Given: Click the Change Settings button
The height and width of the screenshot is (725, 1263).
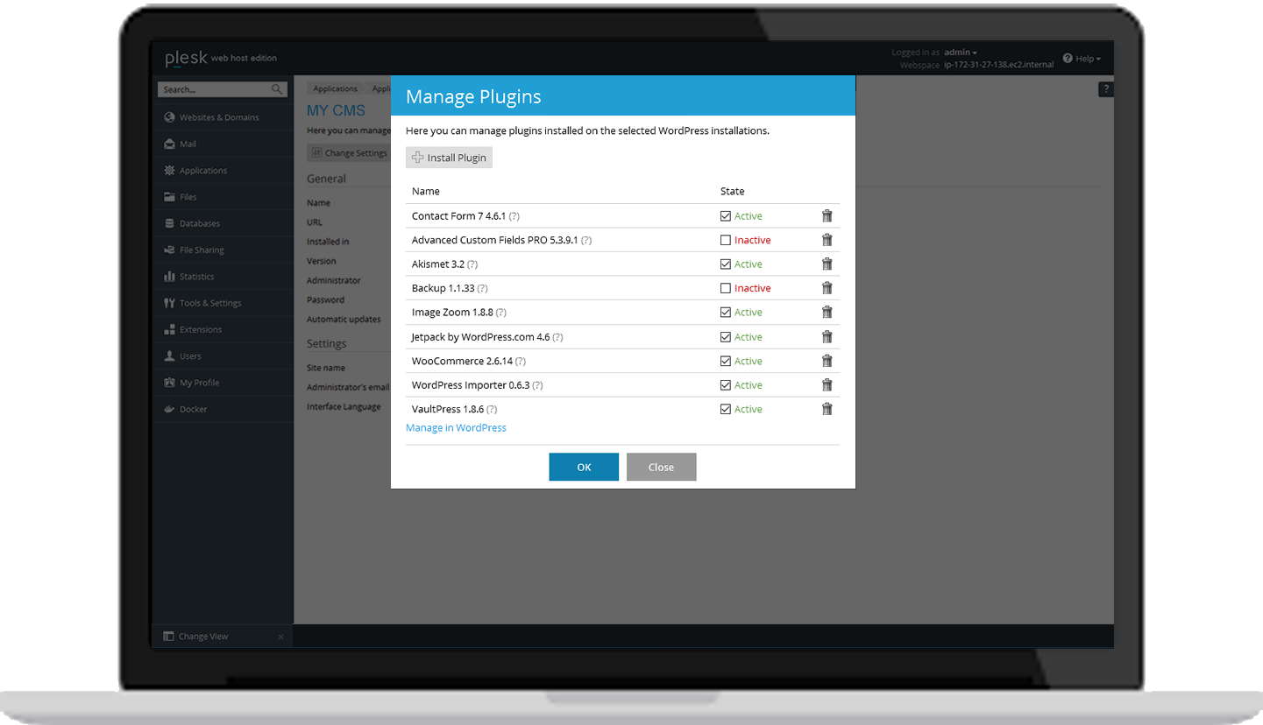Looking at the screenshot, I should tap(349, 153).
